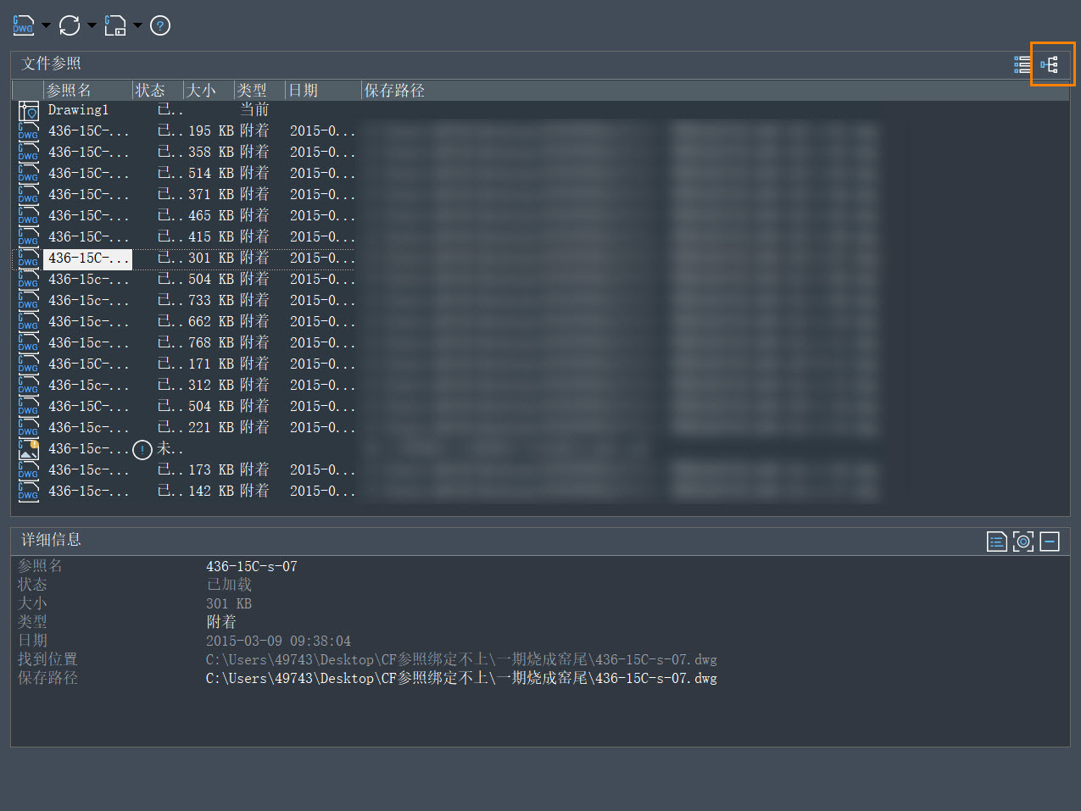Click the DWG icon of the 173 KB row
Viewport: 1081px width, 811px height.
click(29, 470)
